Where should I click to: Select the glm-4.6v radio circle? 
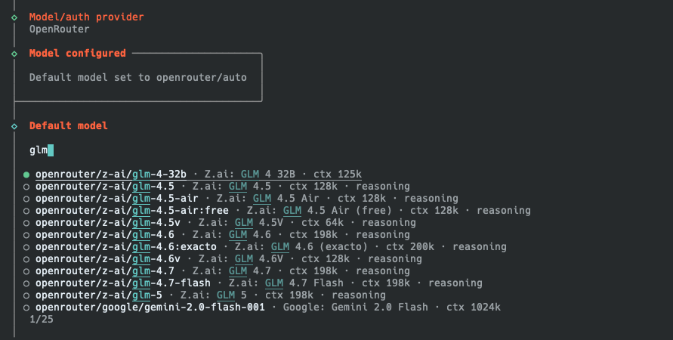[x=26, y=259]
